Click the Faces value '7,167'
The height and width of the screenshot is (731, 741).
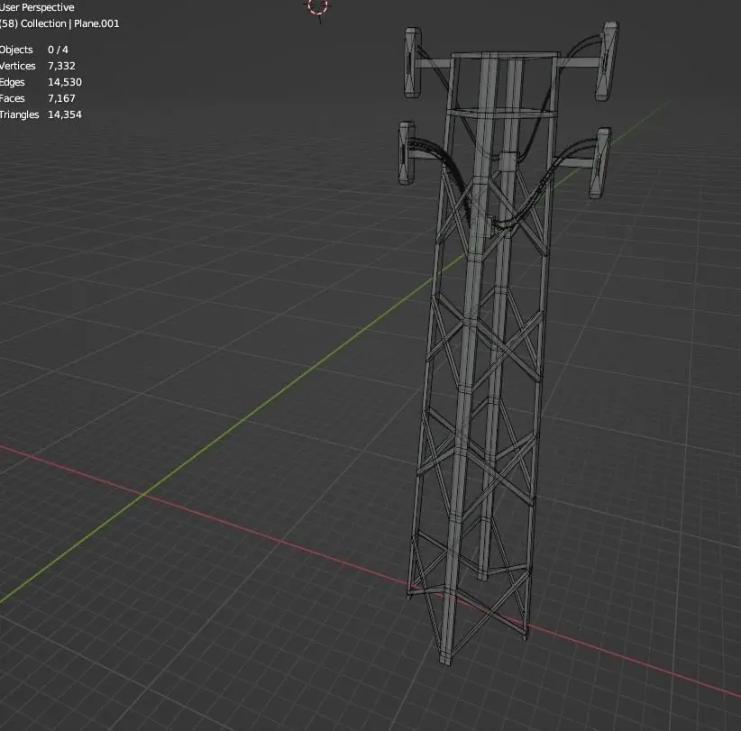[x=61, y=98]
